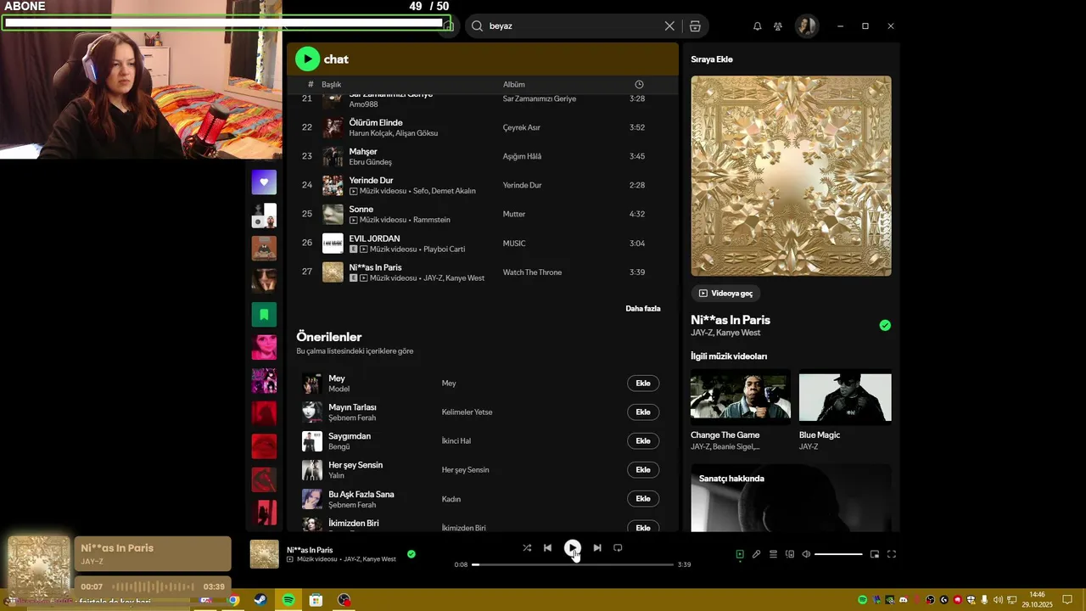This screenshot has width=1086, height=611.
Task: Seek along the song progress bar
Action: click(x=573, y=564)
